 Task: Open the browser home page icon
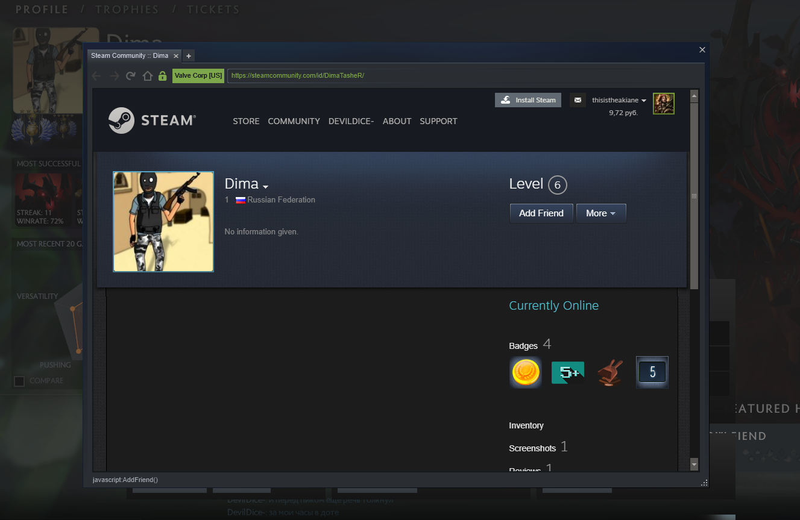tap(147, 76)
